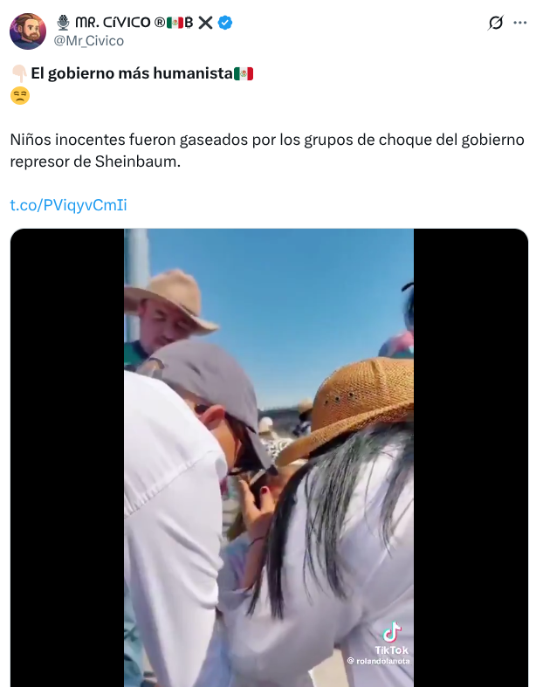Play the embedded video in the tweet
The width and height of the screenshot is (543, 687).
point(269,457)
